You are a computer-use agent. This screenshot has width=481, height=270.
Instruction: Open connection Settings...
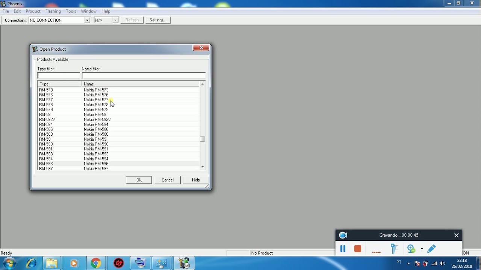tap(158, 20)
